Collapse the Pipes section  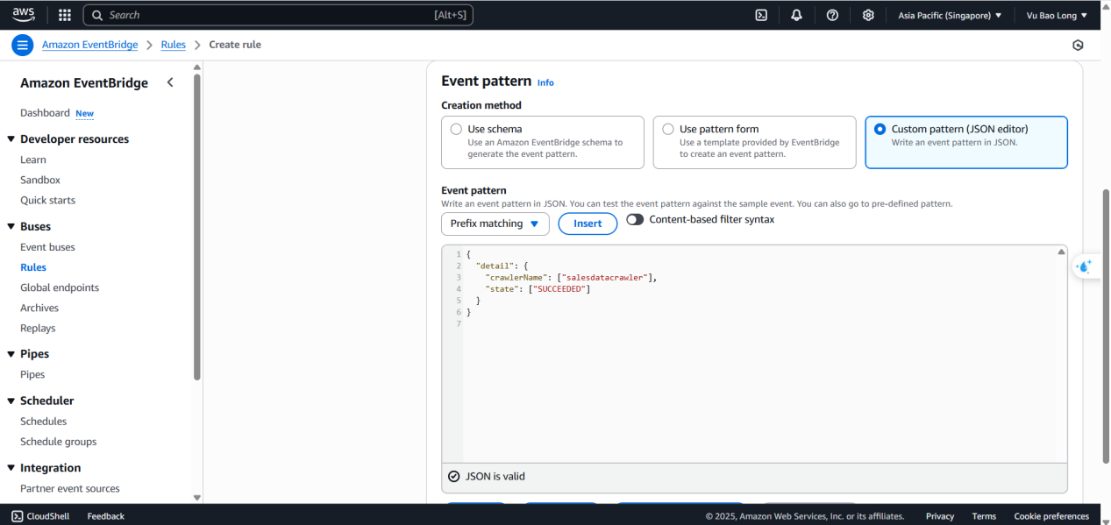point(11,354)
